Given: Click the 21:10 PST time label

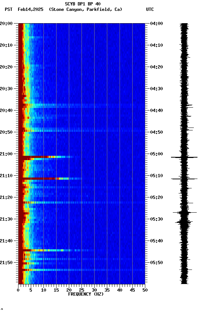Looking at the screenshot, I should click(x=6, y=176).
